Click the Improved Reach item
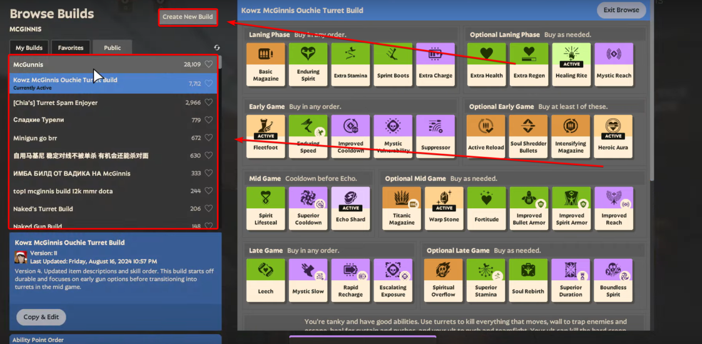Screen dimensions: 702x344 tap(614, 208)
